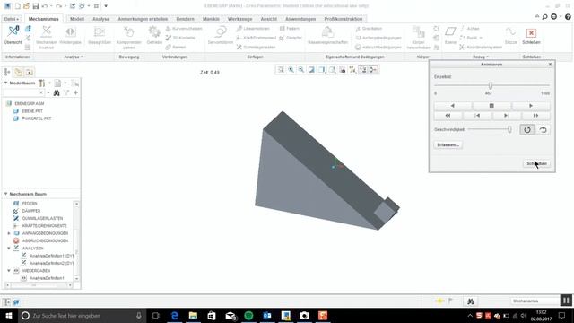Open Microsoft Edge from taskbar
574x323 pixels.
[x=175, y=316]
